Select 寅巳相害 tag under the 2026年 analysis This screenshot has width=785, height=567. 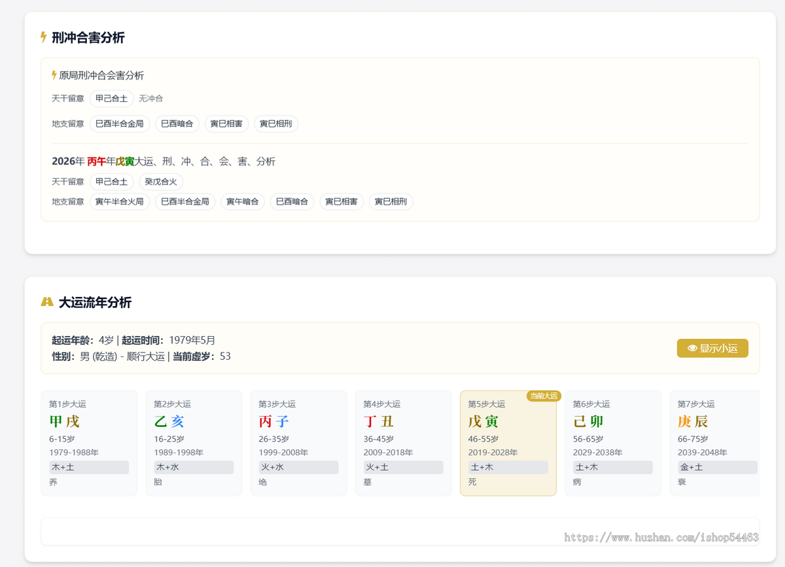(x=341, y=201)
